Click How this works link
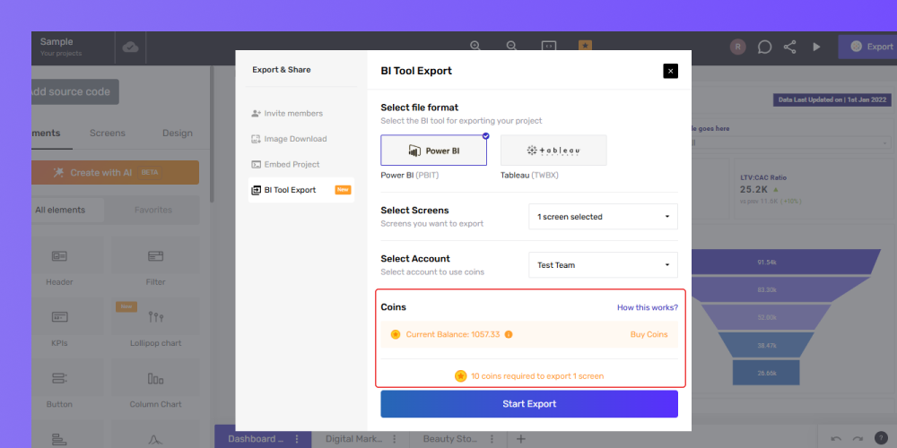897x448 pixels. pyautogui.click(x=647, y=307)
